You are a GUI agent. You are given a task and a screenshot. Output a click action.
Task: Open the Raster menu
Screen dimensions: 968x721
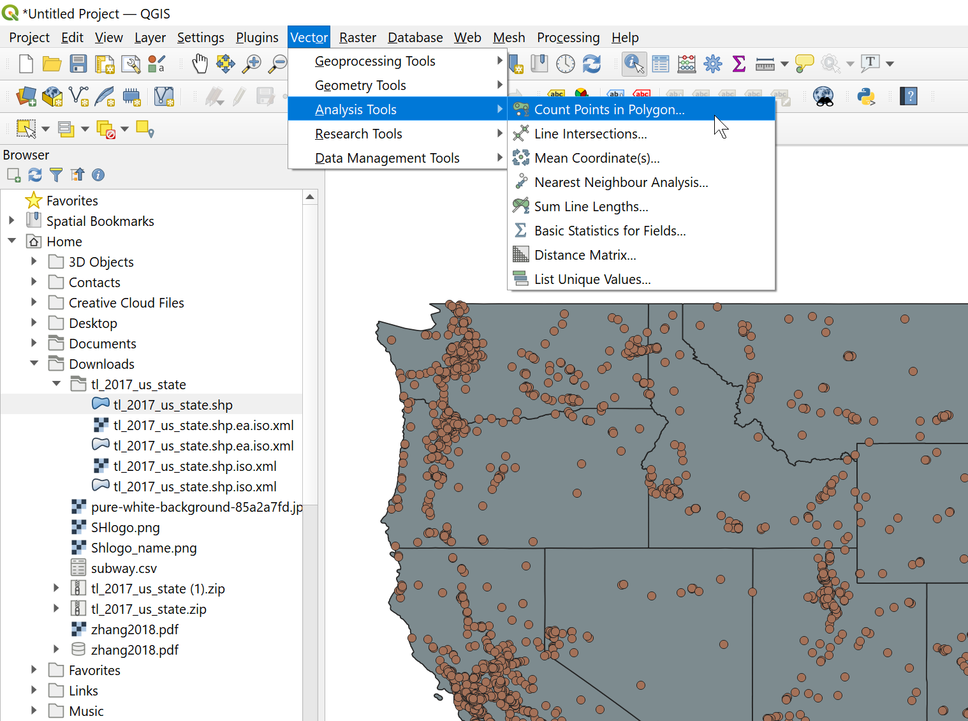[358, 38]
